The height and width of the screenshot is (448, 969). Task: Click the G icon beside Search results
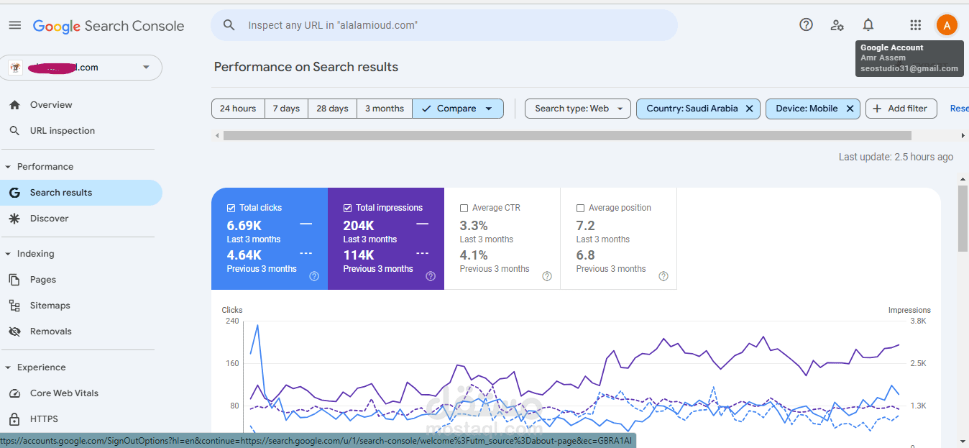point(14,193)
